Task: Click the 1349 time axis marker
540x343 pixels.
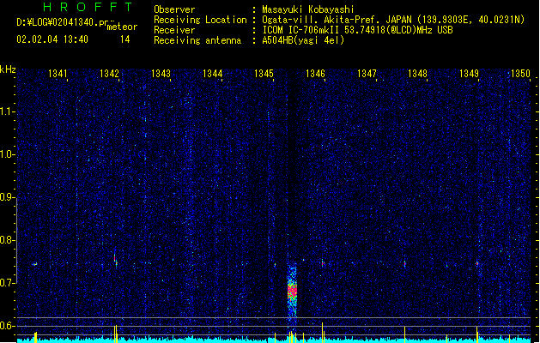Action: [469, 74]
